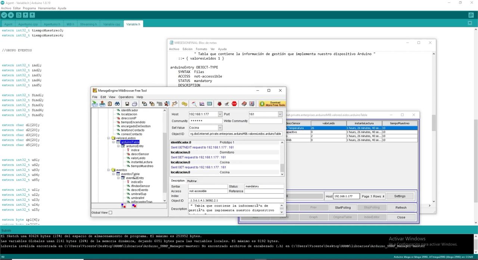Click the Object ID input field
The width and height of the screenshot is (478, 260).
(235, 134)
